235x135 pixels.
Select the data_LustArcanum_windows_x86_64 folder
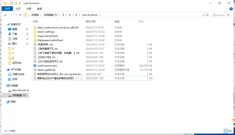coord(58,28)
